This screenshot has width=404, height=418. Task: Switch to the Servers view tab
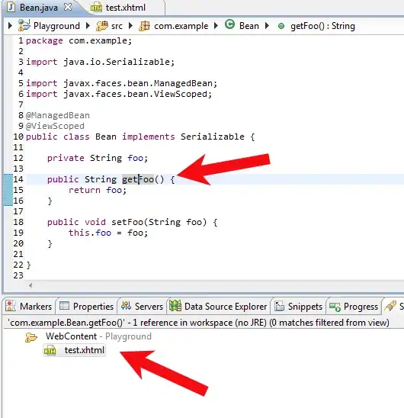(142, 307)
